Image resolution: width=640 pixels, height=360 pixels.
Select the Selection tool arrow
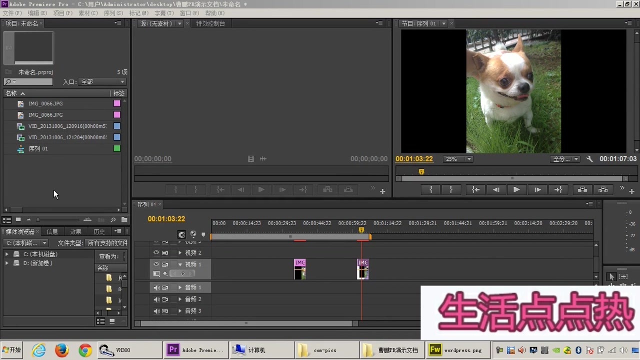coord(611,277)
